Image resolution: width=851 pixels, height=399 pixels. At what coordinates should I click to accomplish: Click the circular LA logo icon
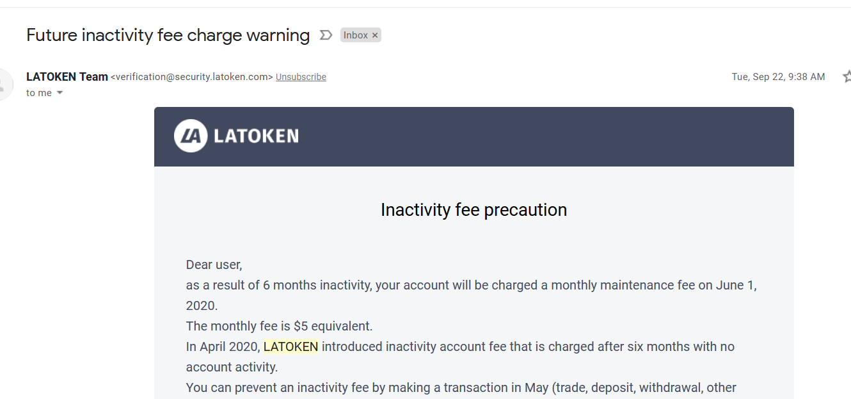click(x=190, y=136)
